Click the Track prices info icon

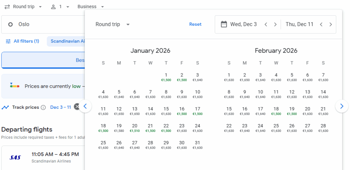[43, 107]
